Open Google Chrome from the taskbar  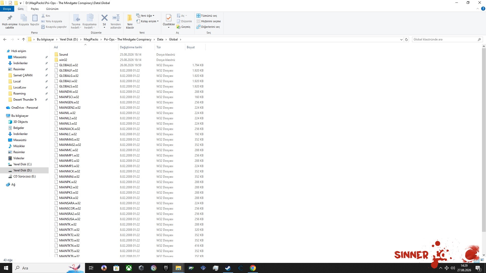click(x=253, y=268)
